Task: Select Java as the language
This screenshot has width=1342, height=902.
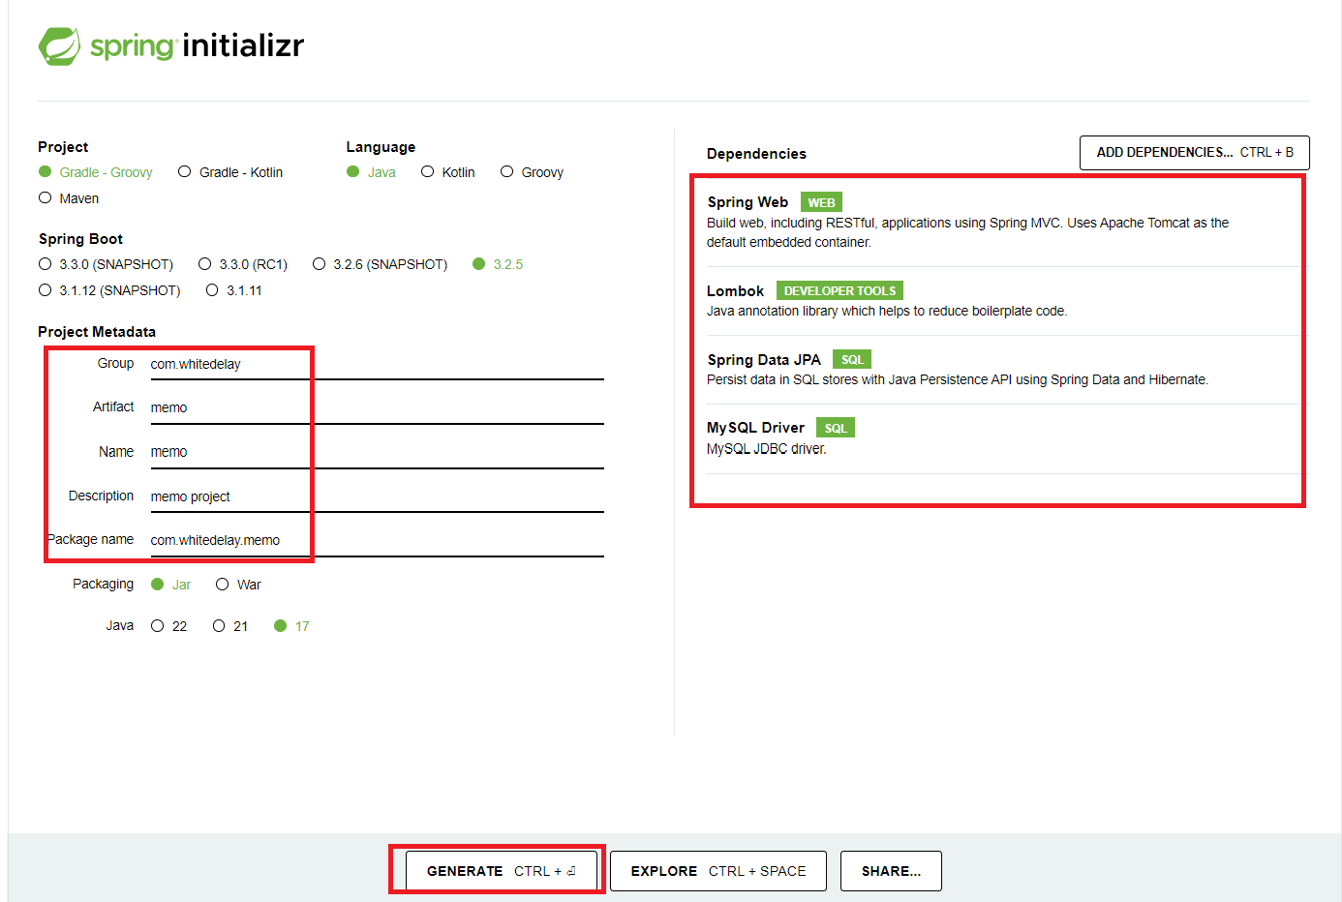Action: coord(372,172)
